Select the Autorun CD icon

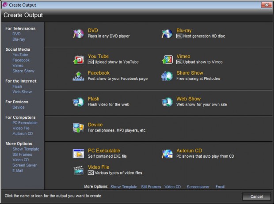[167, 154]
